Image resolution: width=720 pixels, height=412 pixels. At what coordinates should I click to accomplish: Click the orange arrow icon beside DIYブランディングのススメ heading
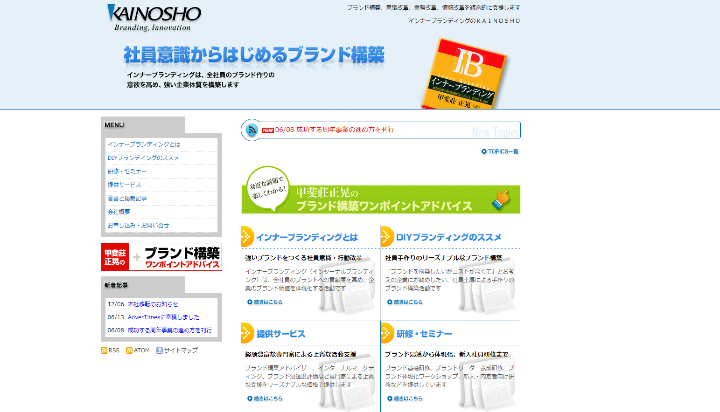[387, 237]
